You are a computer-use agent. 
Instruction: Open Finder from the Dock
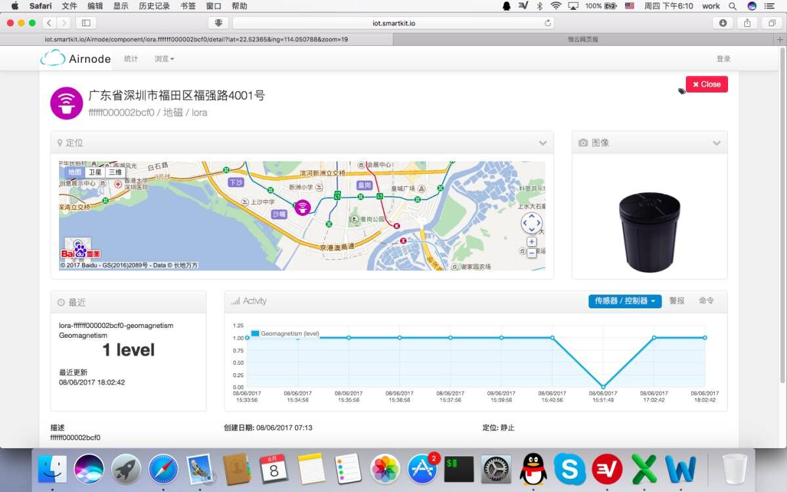(52, 469)
